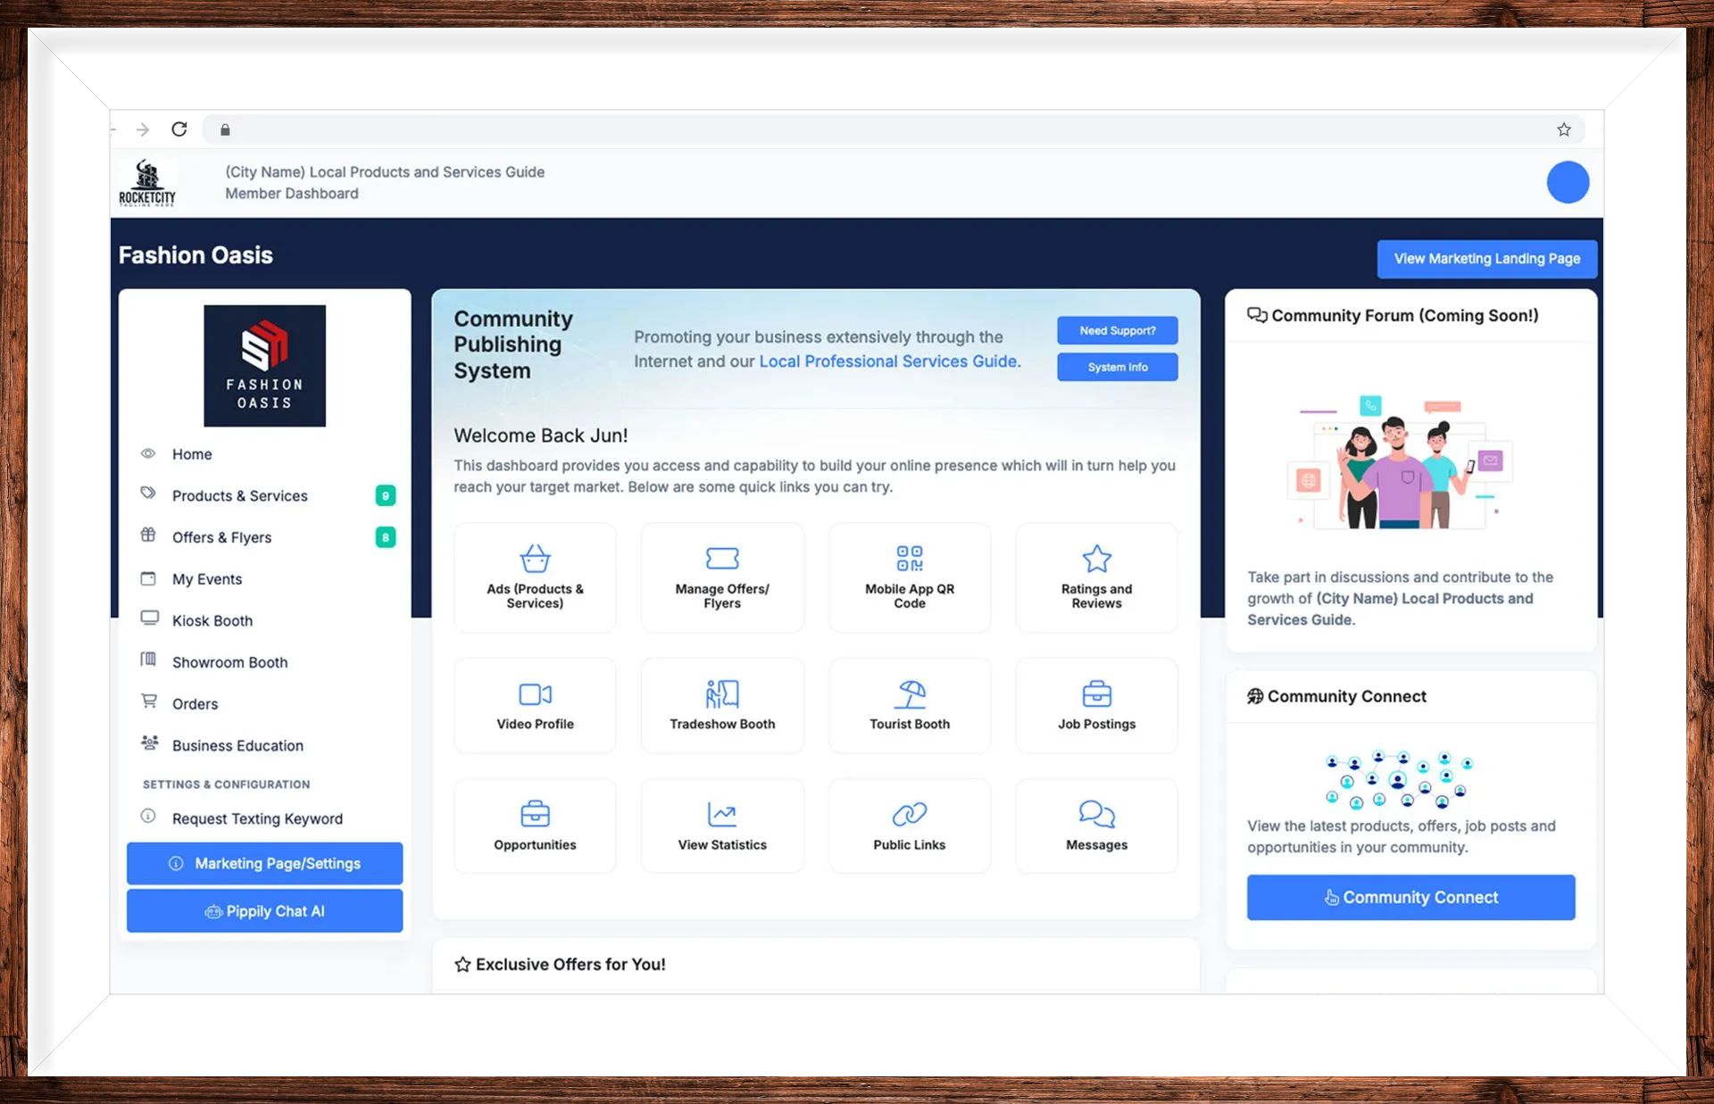Open the Ads (Products & Services) basket tile

pos(535,577)
